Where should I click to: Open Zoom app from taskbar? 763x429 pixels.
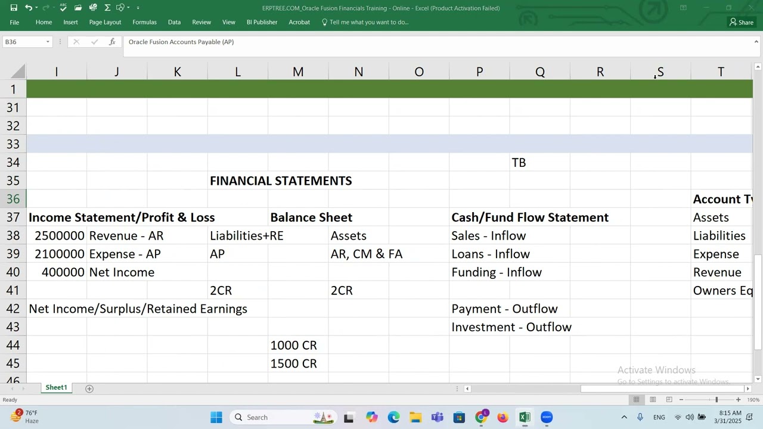pos(547,417)
